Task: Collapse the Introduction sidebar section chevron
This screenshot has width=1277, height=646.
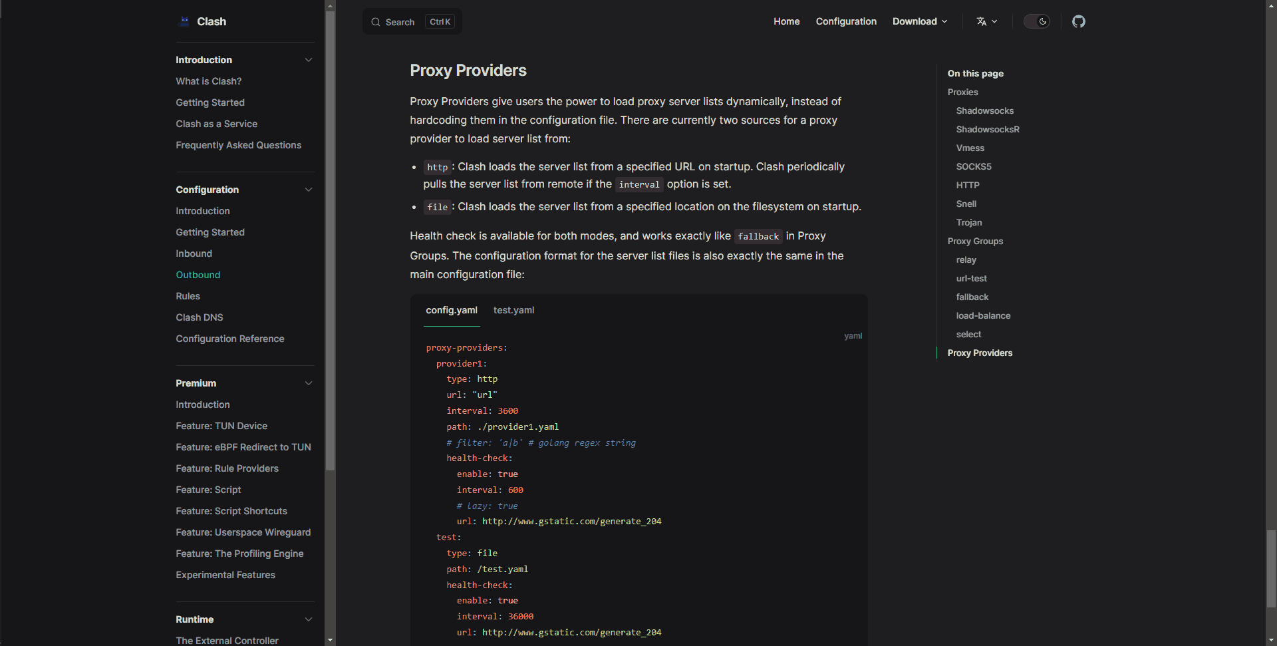Action: pyautogui.click(x=309, y=60)
